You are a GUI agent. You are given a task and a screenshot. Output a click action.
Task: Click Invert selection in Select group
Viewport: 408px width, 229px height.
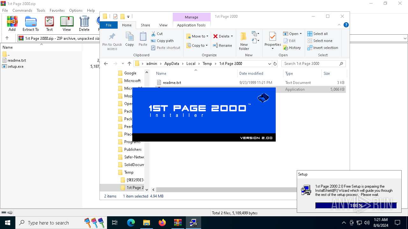click(x=323, y=48)
